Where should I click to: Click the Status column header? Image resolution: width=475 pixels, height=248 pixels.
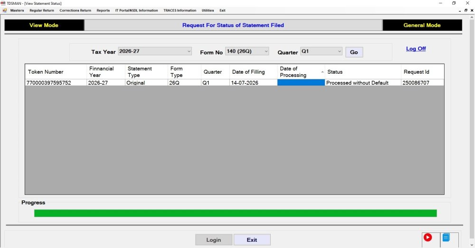[363, 72]
